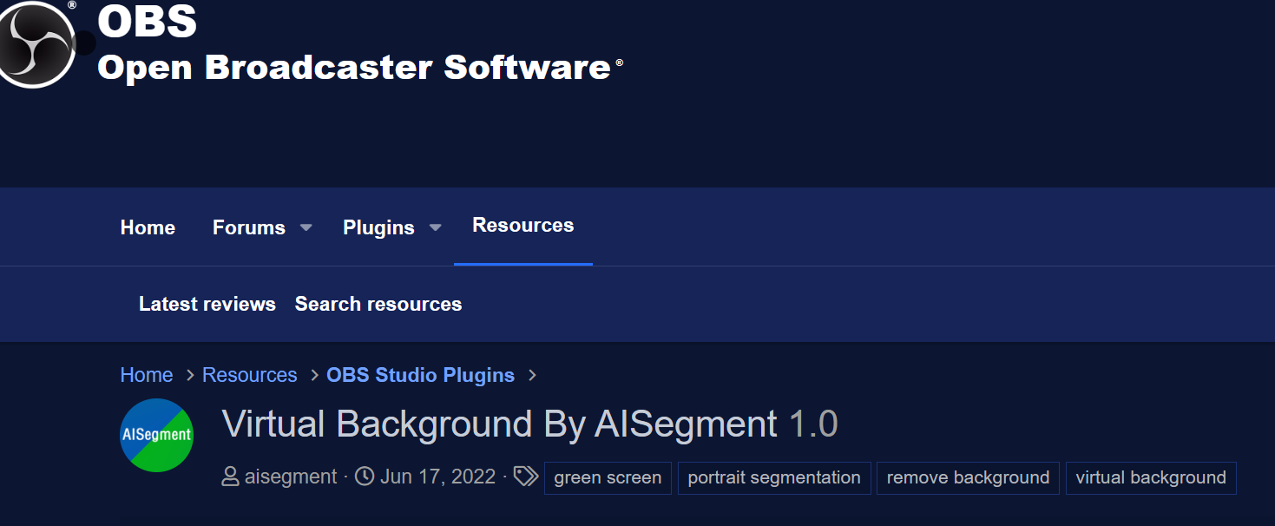Select the Resources nav tab
Viewport: 1275px width, 526px height.
tap(523, 226)
